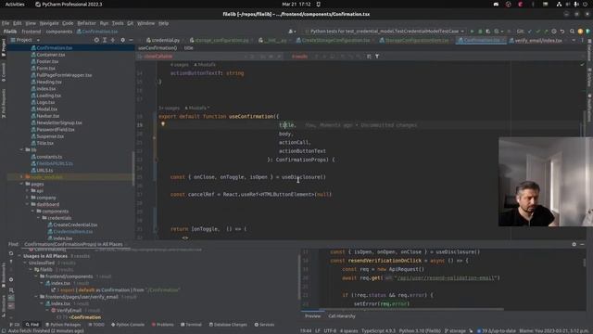Switch to Preview tab in Find panel
This screenshot has height=334, width=593.
point(313,315)
